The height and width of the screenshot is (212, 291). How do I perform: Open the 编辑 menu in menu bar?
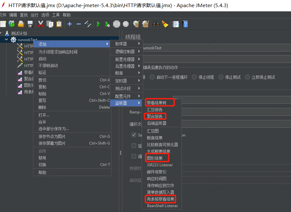pyautogui.click(x=13, y=15)
